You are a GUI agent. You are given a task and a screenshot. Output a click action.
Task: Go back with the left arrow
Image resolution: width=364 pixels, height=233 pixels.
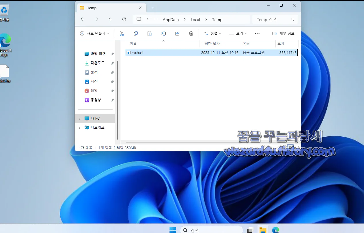[x=83, y=19]
